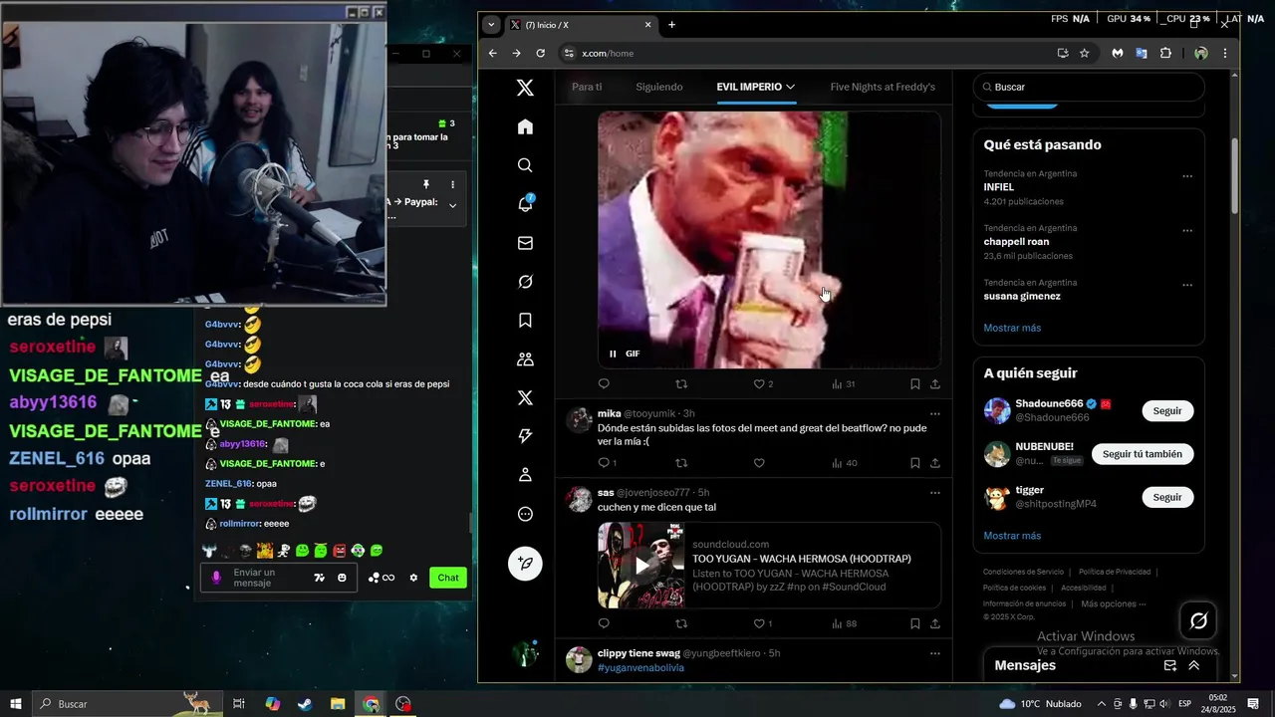1275x717 pixels.
Task: Open more menu on clippy tiene swag post
Action: coord(934,653)
